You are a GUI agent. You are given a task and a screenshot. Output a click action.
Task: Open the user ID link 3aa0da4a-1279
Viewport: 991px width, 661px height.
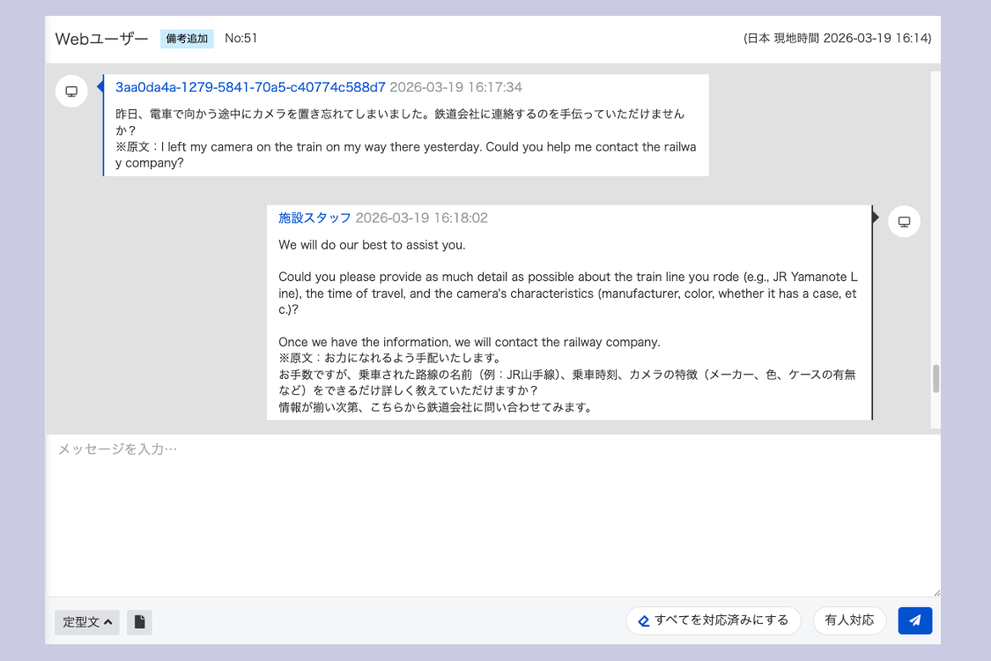pos(250,87)
